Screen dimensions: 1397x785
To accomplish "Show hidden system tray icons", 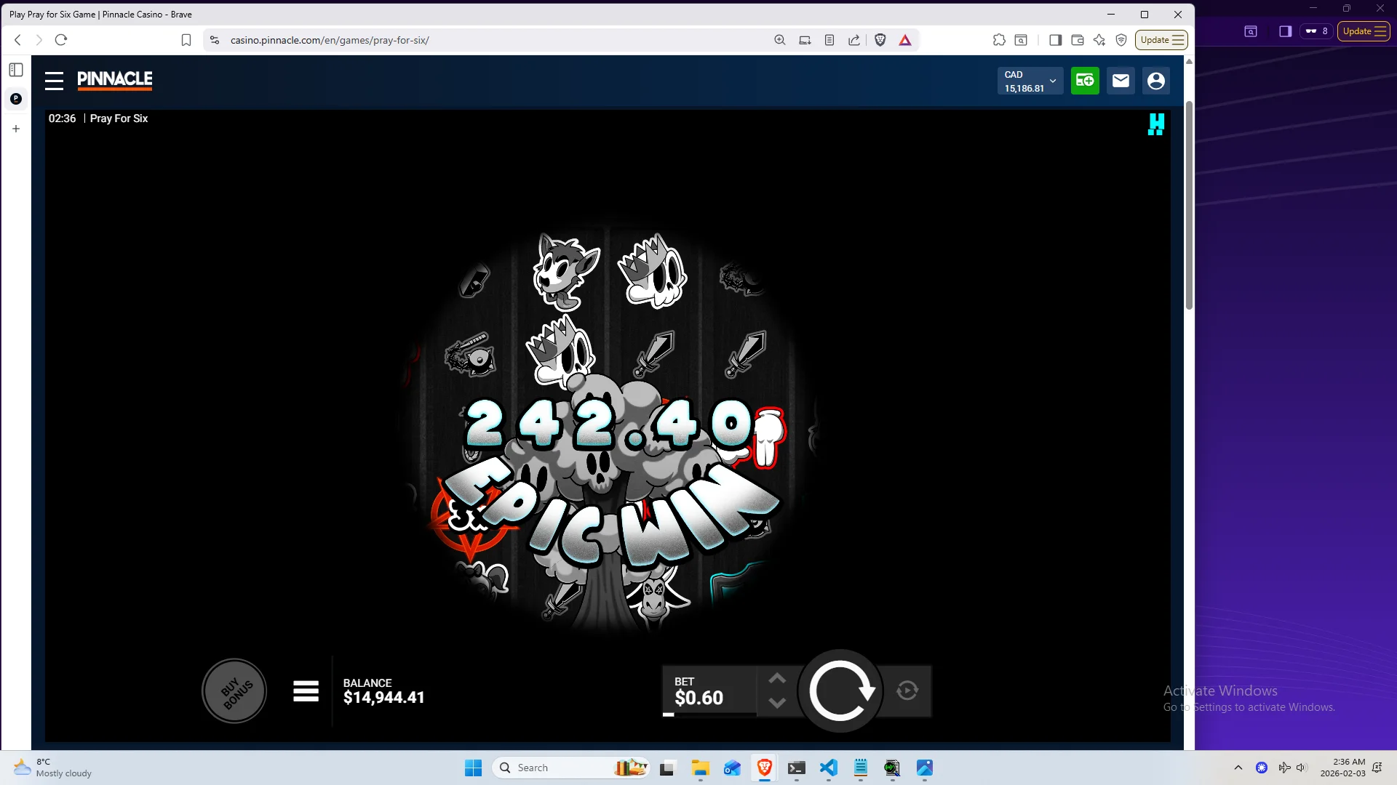I will coord(1238,768).
